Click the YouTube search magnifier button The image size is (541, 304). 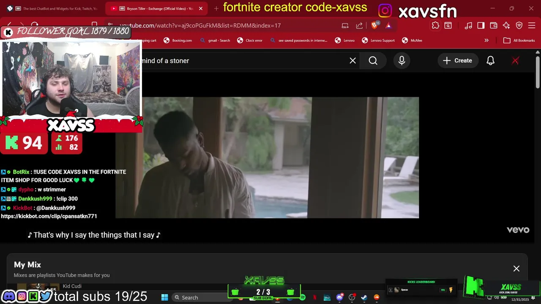(373, 61)
